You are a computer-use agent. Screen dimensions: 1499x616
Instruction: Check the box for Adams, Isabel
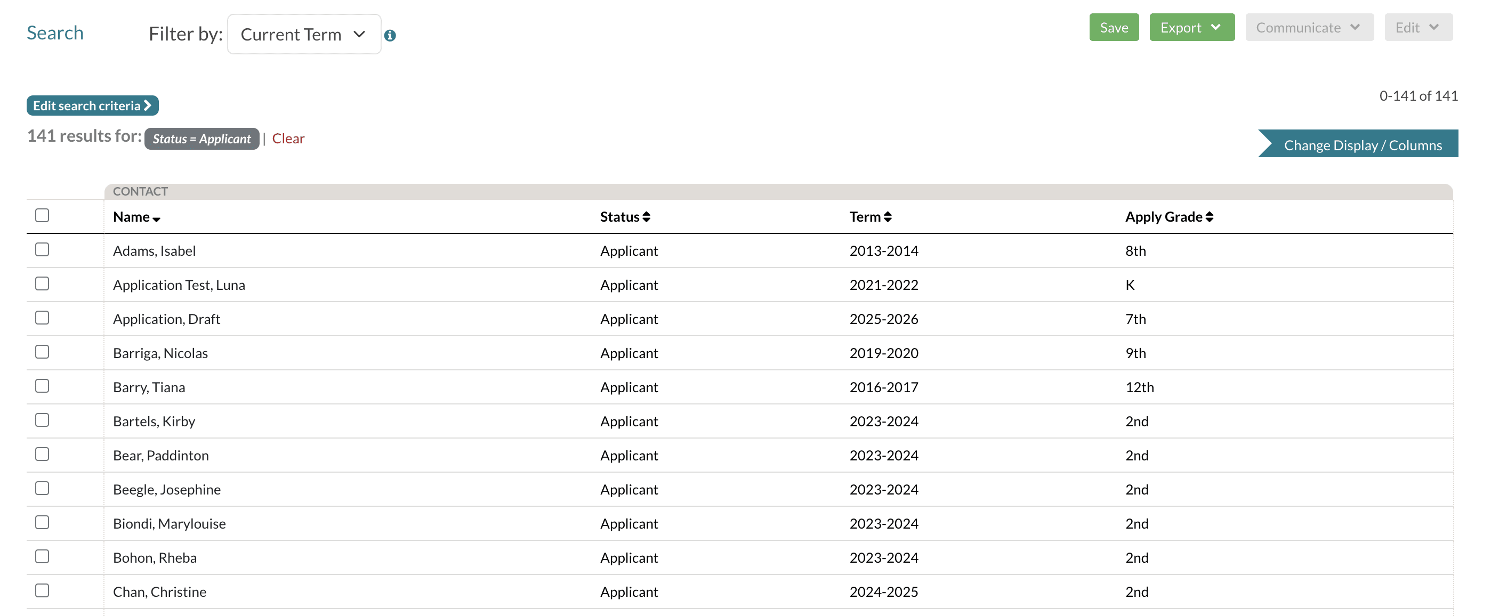click(42, 249)
